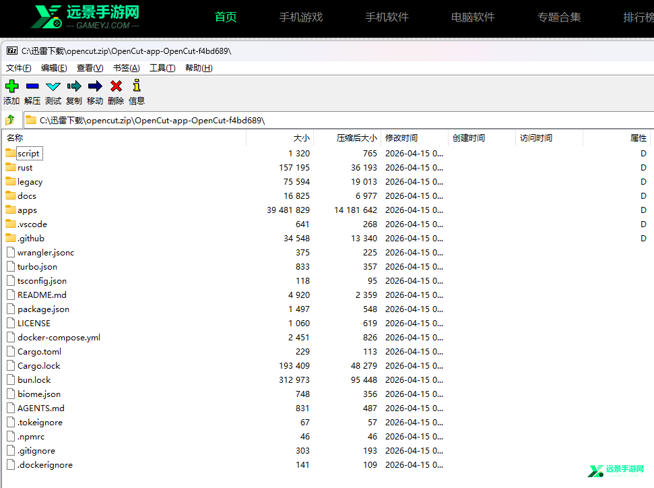The image size is (654, 488).
Task: Click the Info (信息) toolbar icon
Action: coord(136,85)
